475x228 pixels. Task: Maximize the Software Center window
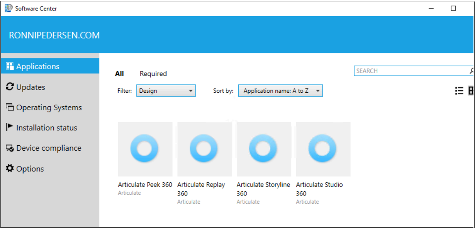tap(453, 8)
